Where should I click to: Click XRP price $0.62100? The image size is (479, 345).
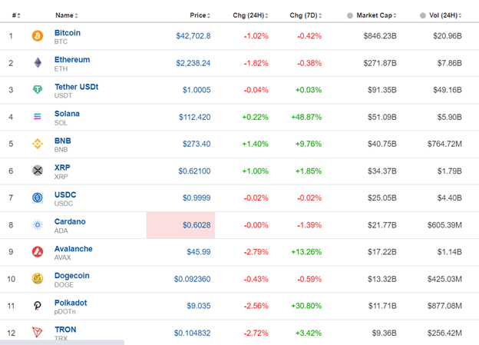pyautogui.click(x=194, y=171)
